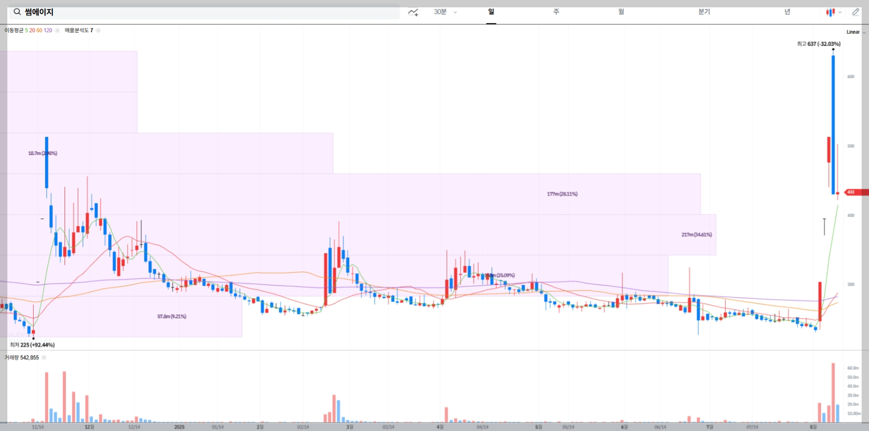Click the 11/14 date axis label
Image resolution: width=869 pixels, height=431 pixels.
(38, 427)
